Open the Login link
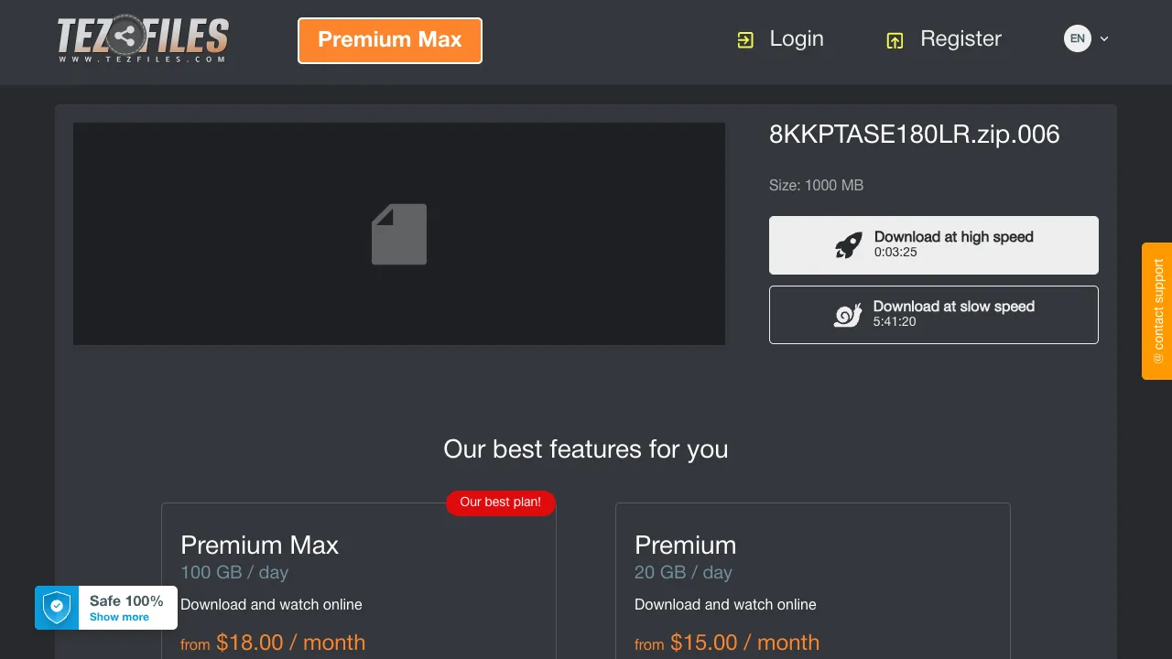1172x659 pixels. 797,38
